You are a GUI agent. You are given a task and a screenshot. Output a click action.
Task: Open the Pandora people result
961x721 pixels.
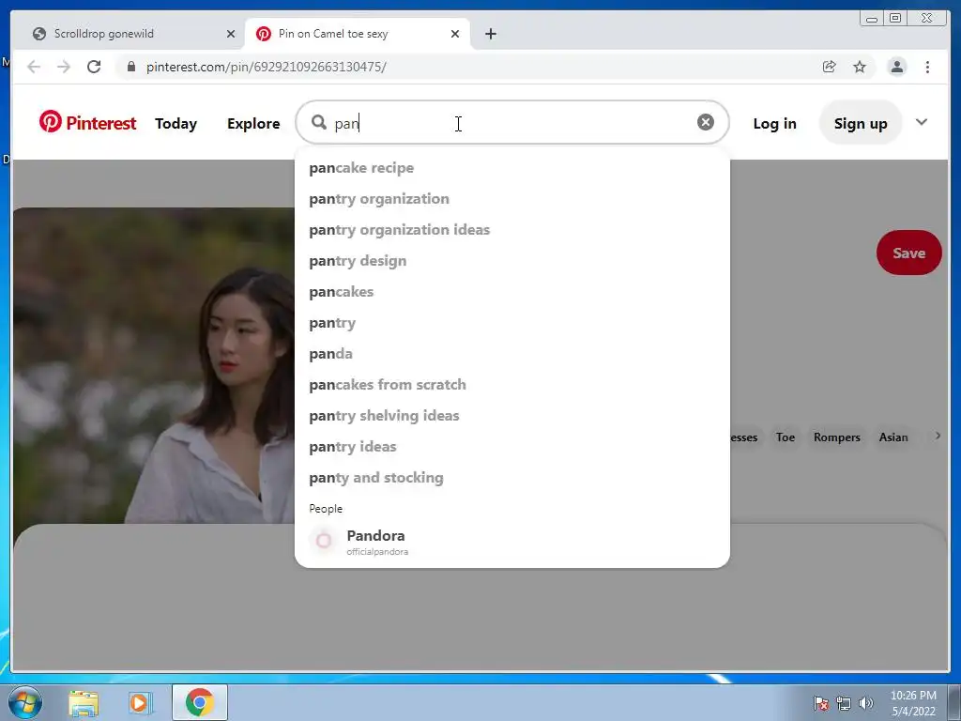(511, 542)
